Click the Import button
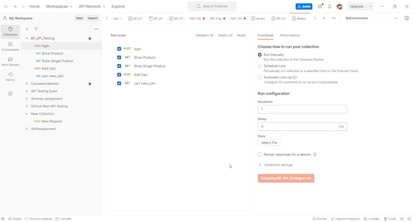Viewport: 413px width, 222px height. 93,18
